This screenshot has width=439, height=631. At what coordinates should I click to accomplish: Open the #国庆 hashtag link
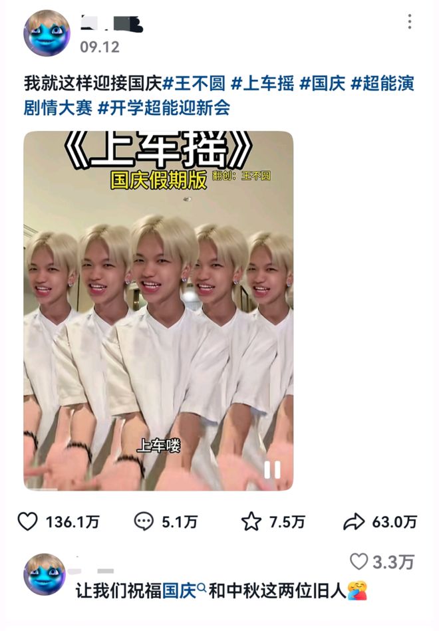(323, 84)
